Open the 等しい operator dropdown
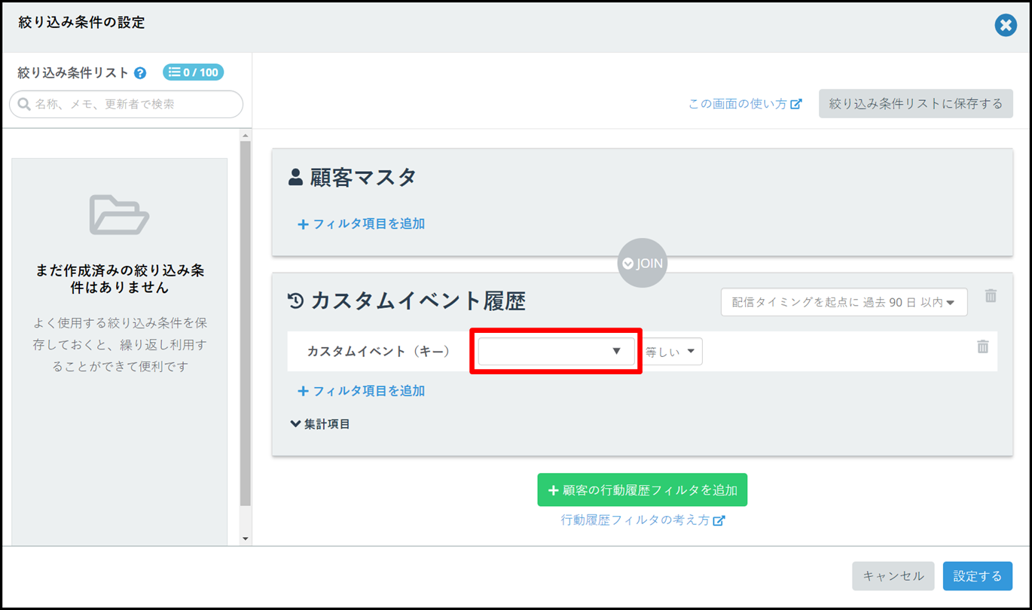This screenshot has width=1032, height=610. [x=671, y=352]
